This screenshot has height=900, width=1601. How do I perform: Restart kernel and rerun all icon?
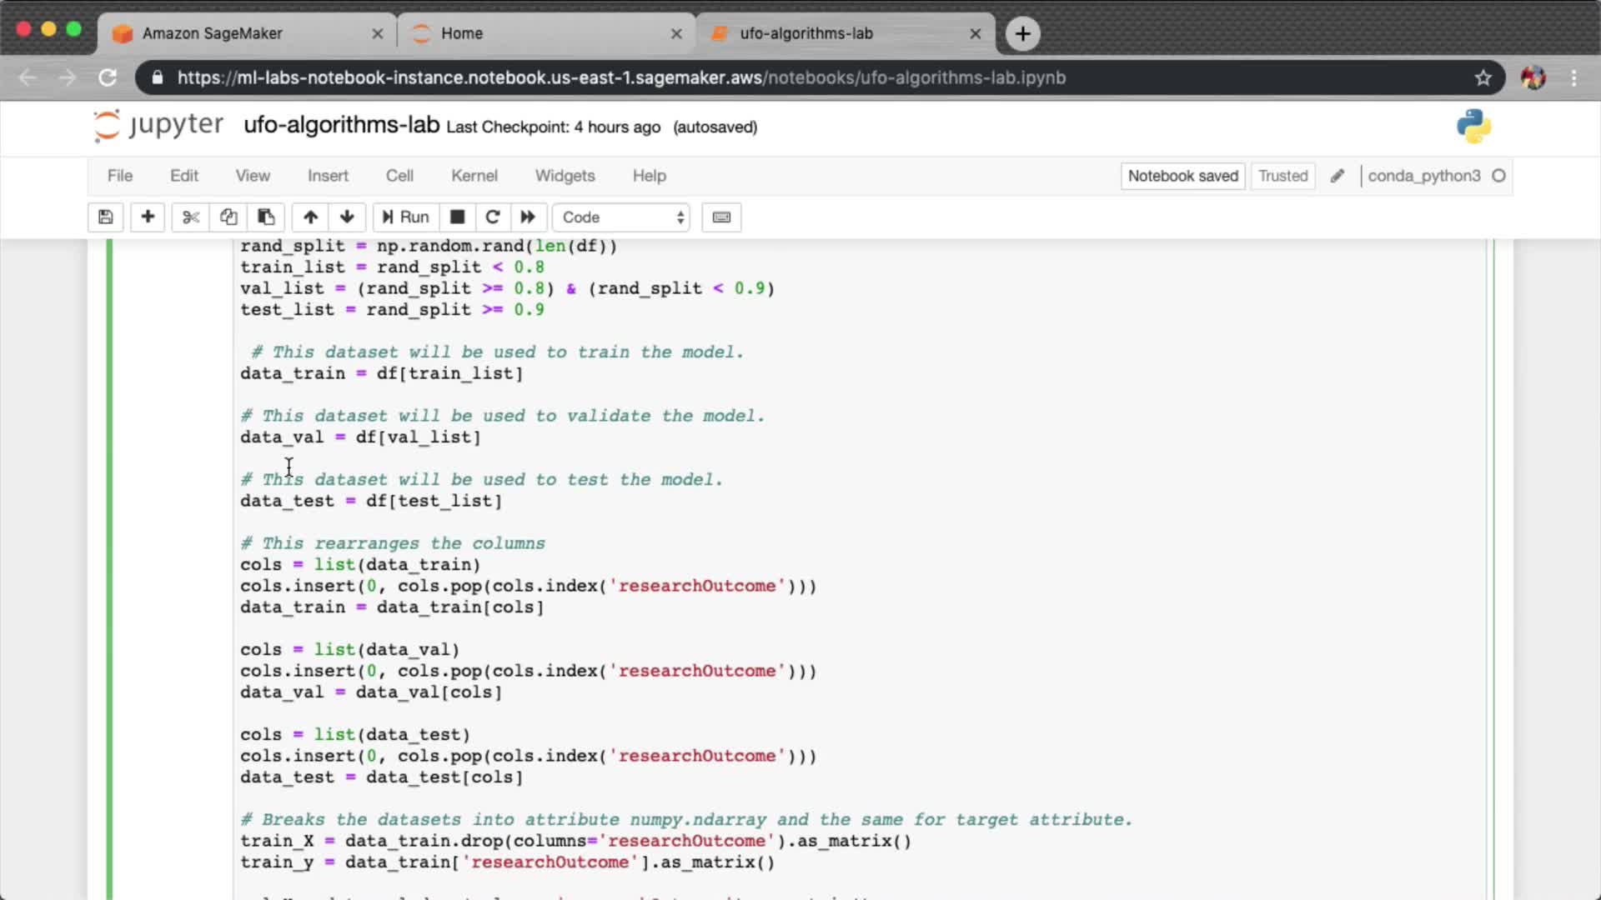pos(528,217)
